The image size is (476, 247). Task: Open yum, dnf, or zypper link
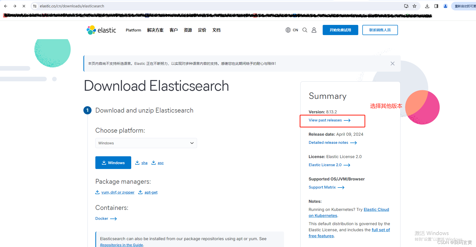(x=118, y=192)
